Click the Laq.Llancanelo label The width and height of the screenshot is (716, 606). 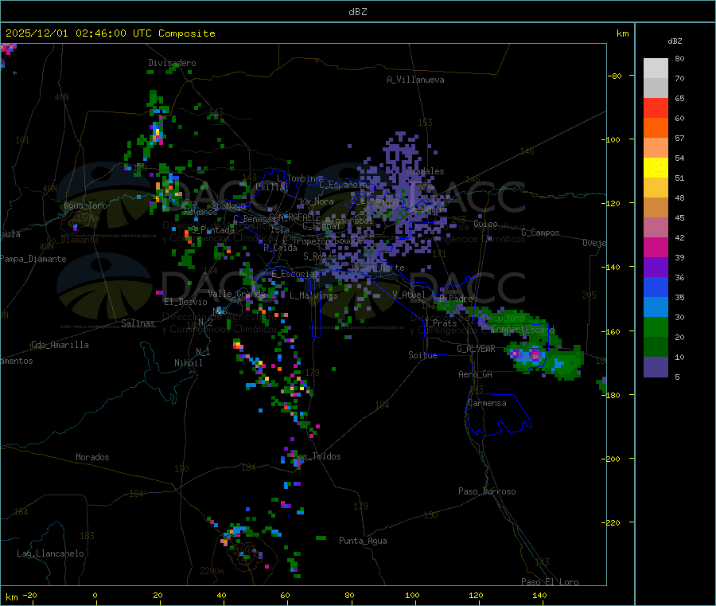(51, 553)
